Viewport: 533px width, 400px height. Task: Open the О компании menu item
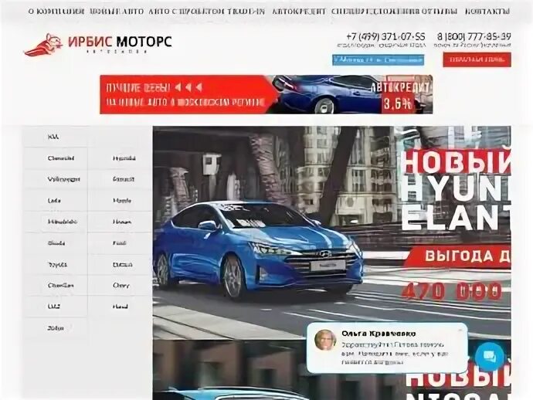56,12
